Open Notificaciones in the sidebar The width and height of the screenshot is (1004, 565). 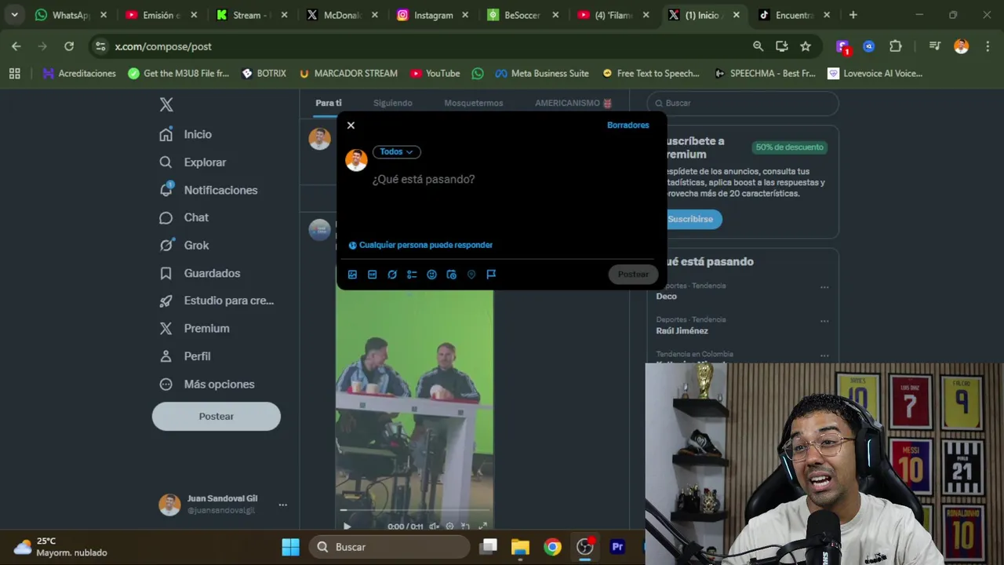[209, 190]
